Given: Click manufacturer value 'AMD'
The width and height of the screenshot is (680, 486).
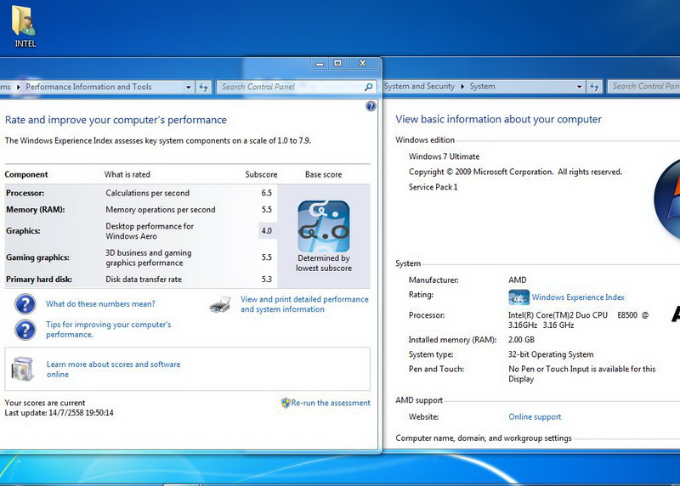Looking at the screenshot, I should 518,280.
